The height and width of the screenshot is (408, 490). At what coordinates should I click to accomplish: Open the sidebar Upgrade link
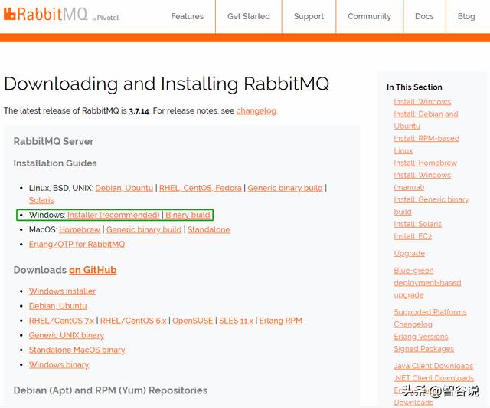pos(409,253)
